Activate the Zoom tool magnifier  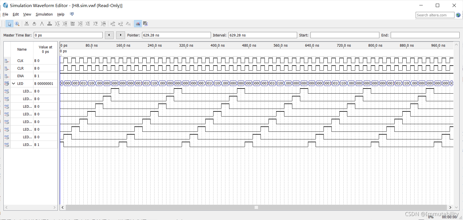(x=17, y=24)
